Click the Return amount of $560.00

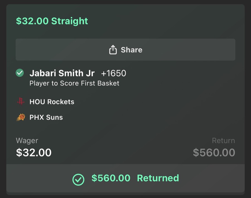click(x=214, y=152)
